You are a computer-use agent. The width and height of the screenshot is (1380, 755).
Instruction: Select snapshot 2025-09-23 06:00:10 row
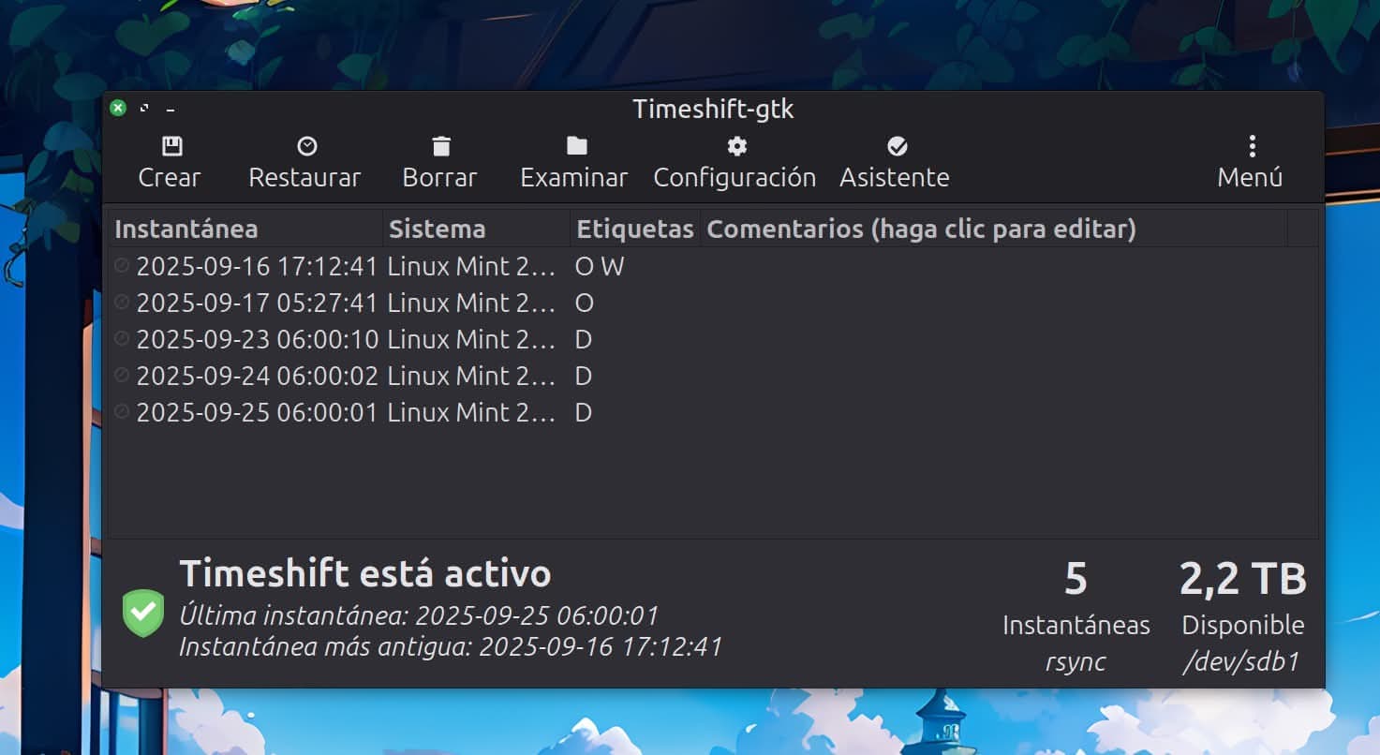point(712,339)
